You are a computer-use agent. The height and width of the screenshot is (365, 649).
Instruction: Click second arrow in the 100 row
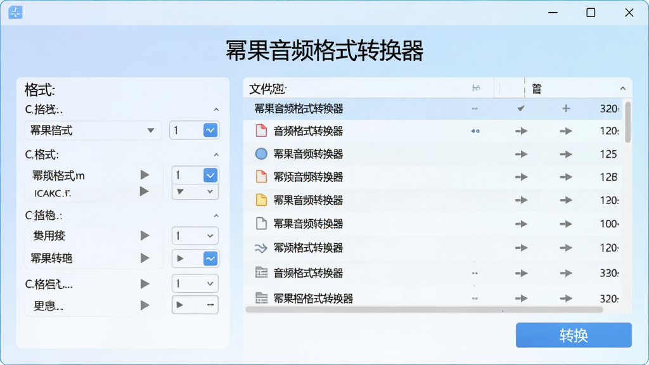[x=566, y=224]
